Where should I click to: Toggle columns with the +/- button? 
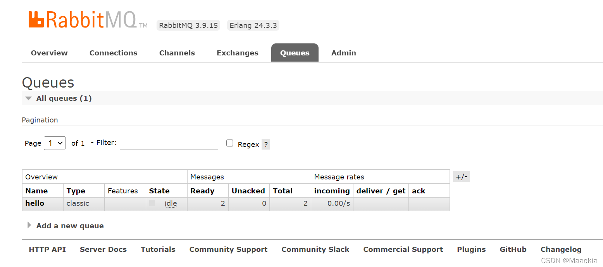(462, 177)
